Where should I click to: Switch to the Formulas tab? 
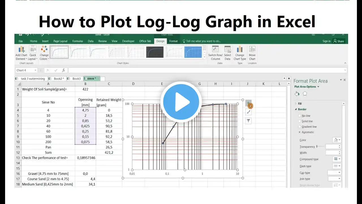click(x=78, y=41)
